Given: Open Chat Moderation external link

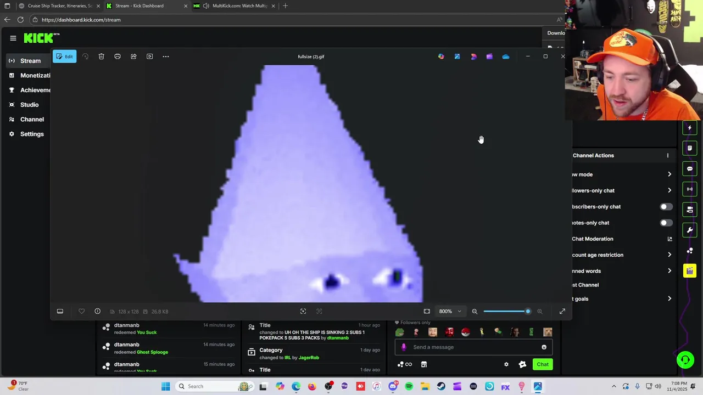Looking at the screenshot, I should (x=669, y=239).
